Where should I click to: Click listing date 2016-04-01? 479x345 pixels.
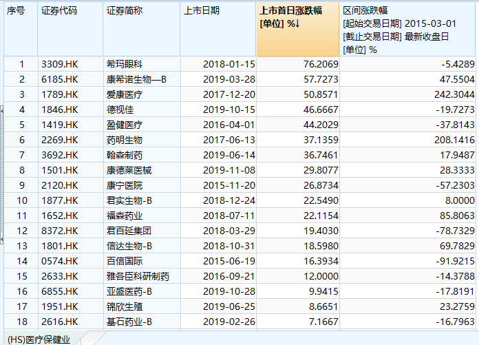[x=218, y=125]
